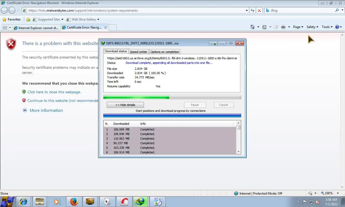Viewport: 345px width, 207px height.
Task: Open the Tools menu dropdown
Action: [x=327, y=27]
